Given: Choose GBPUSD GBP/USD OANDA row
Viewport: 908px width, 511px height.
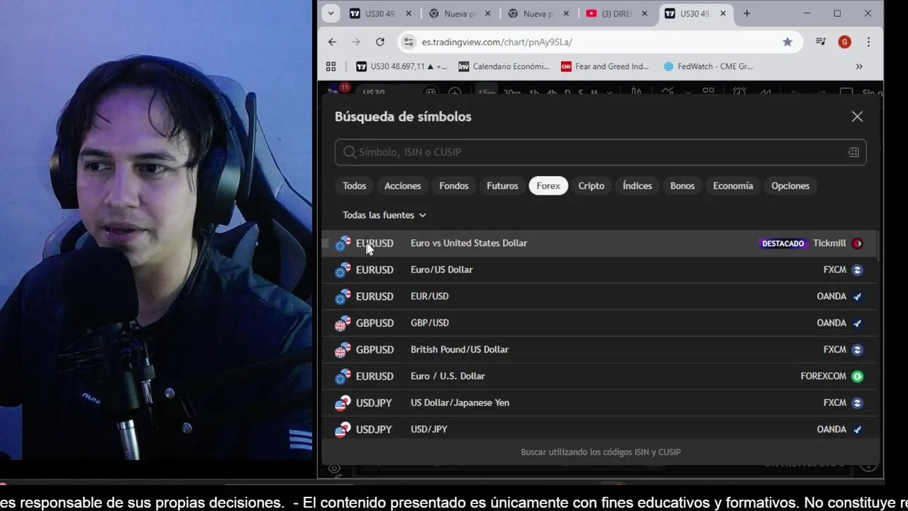Looking at the screenshot, I should pyautogui.click(x=600, y=323).
